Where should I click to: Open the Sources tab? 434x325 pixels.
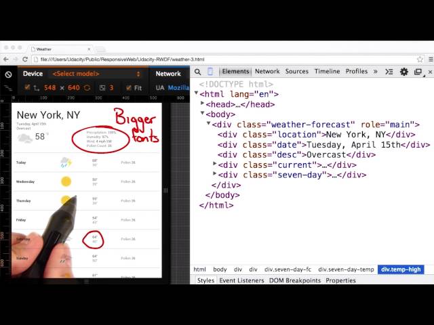[297, 71]
